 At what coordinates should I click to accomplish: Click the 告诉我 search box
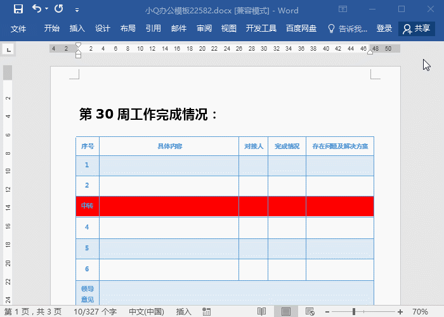[x=353, y=29]
